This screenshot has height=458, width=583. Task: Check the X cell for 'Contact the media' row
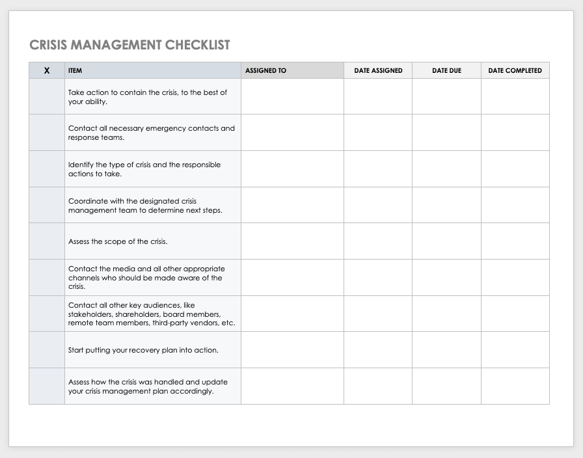pos(47,278)
